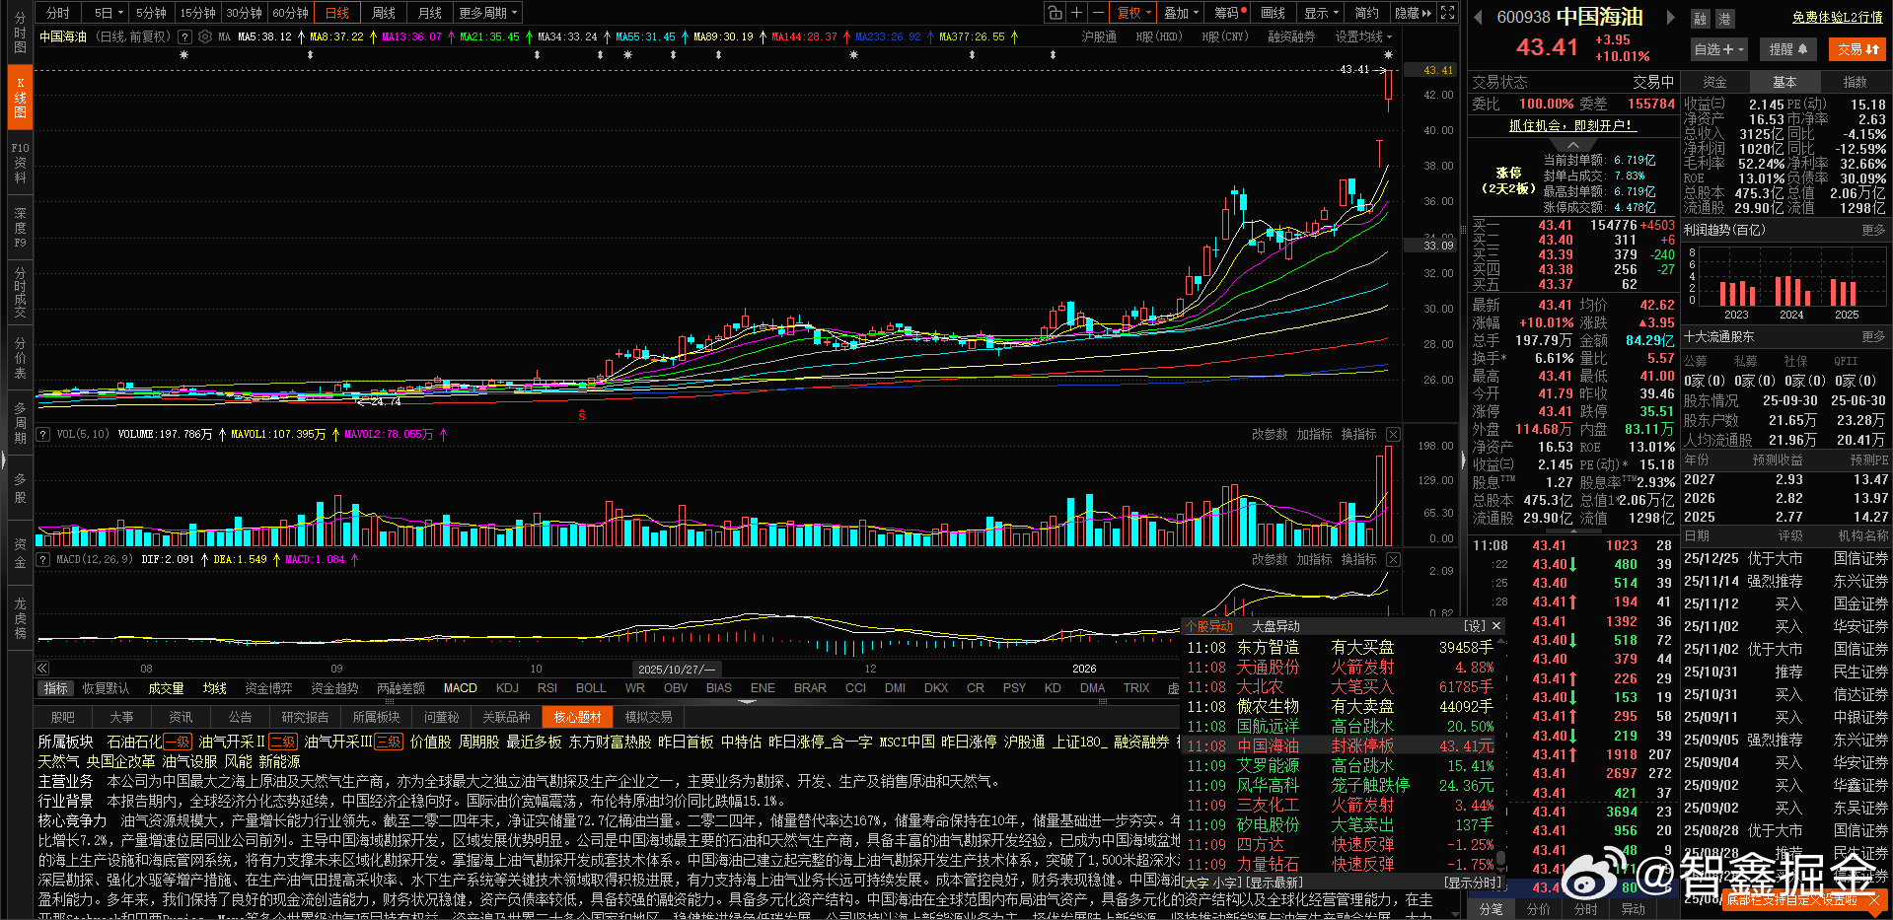Screen dimensions: 1893x920
Task: Expand 更多周期 dropdown
Action: pyautogui.click(x=487, y=13)
